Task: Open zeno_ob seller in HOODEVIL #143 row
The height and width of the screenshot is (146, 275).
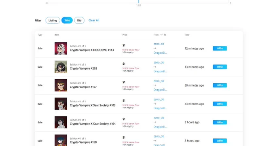Action: point(159,44)
